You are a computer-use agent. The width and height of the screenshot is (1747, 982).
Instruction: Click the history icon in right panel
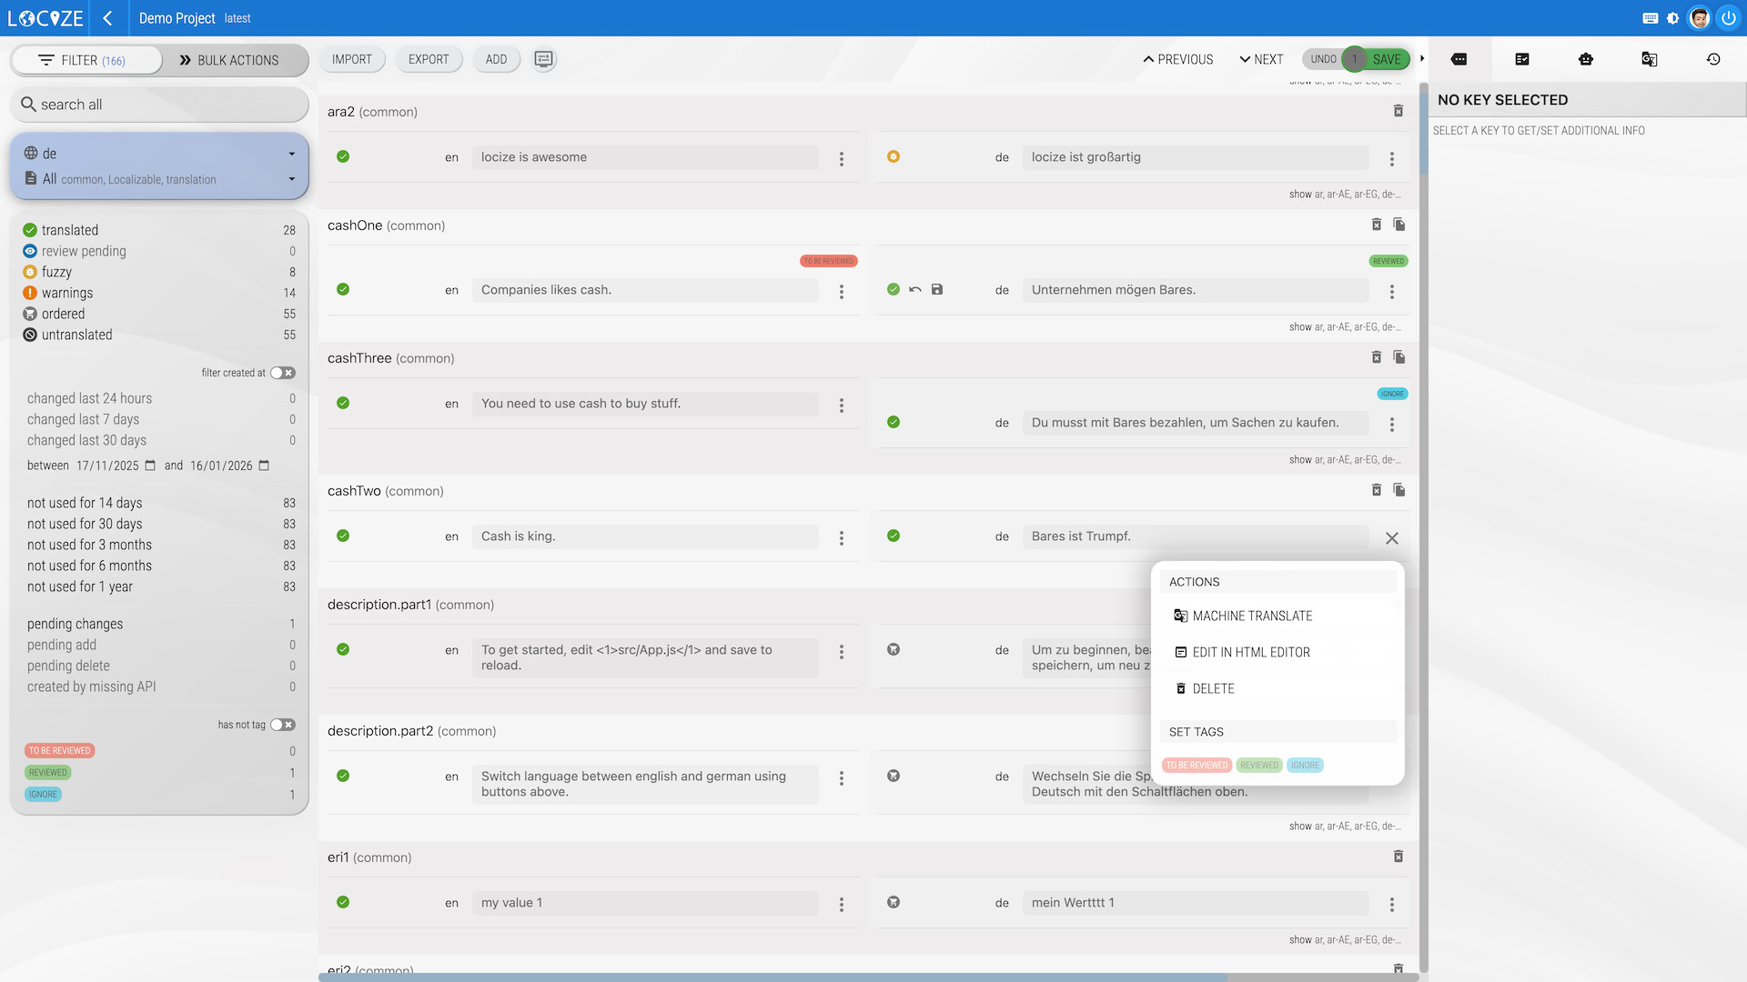1713,59
